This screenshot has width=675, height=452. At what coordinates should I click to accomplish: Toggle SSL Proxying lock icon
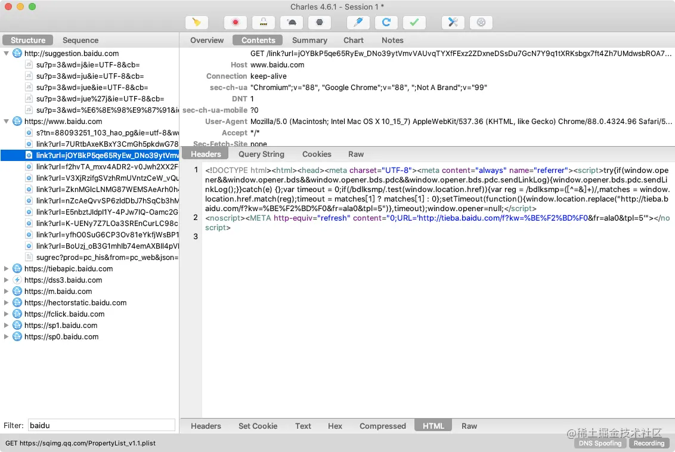[x=264, y=23]
